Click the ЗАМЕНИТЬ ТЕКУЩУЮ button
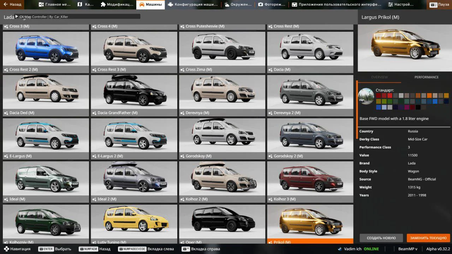 428,238
